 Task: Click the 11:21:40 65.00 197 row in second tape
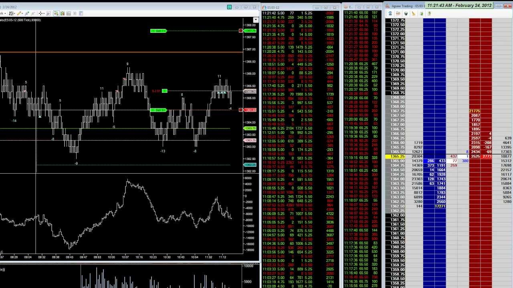point(361,13)
